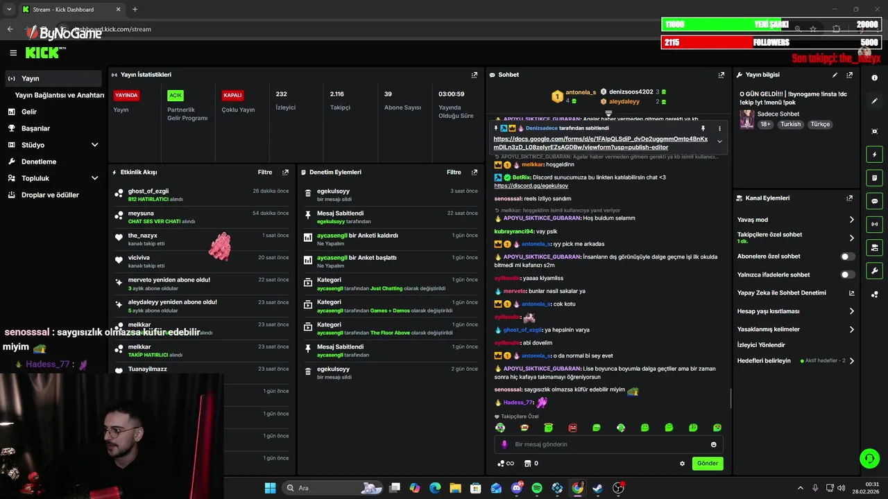Click the lightning bolt icon in the right rail
888x499 pixels.
(x=875, y=155)
